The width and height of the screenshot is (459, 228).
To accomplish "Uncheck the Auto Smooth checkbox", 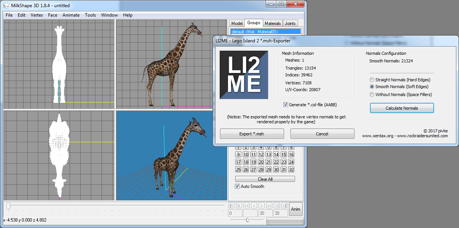I will (237, 186).
